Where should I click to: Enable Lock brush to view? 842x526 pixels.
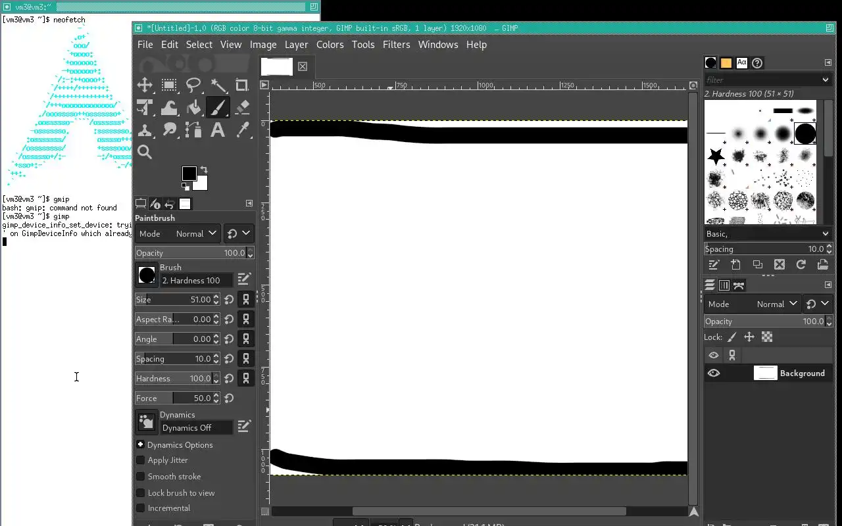click(140, 492)
